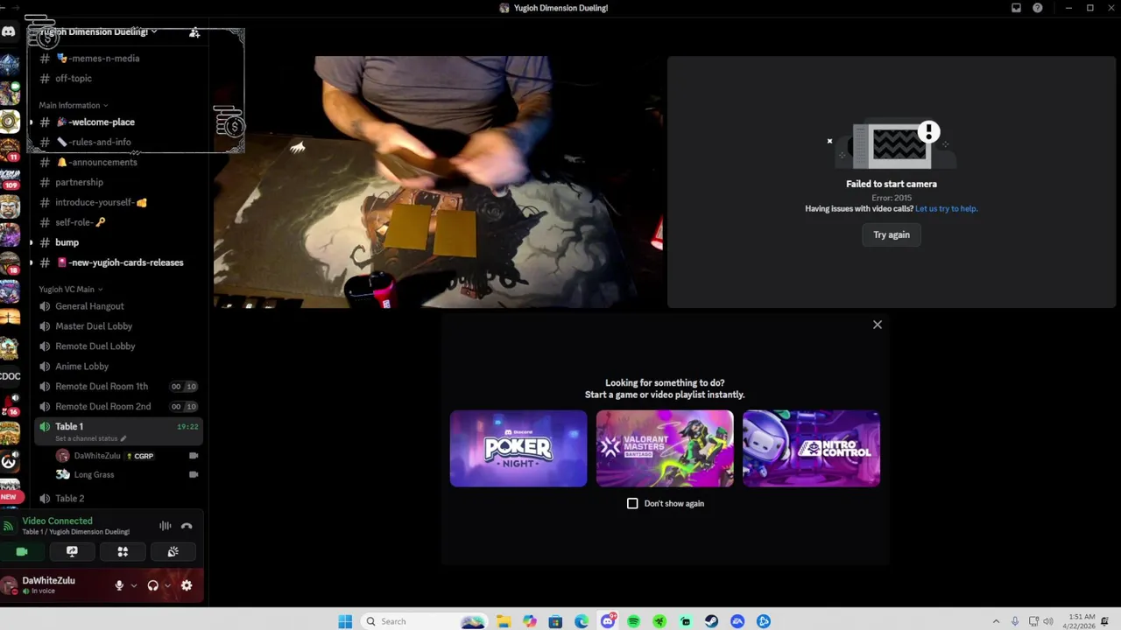
Task: Open the Valorant Masters card
Action: click(665, 448)
